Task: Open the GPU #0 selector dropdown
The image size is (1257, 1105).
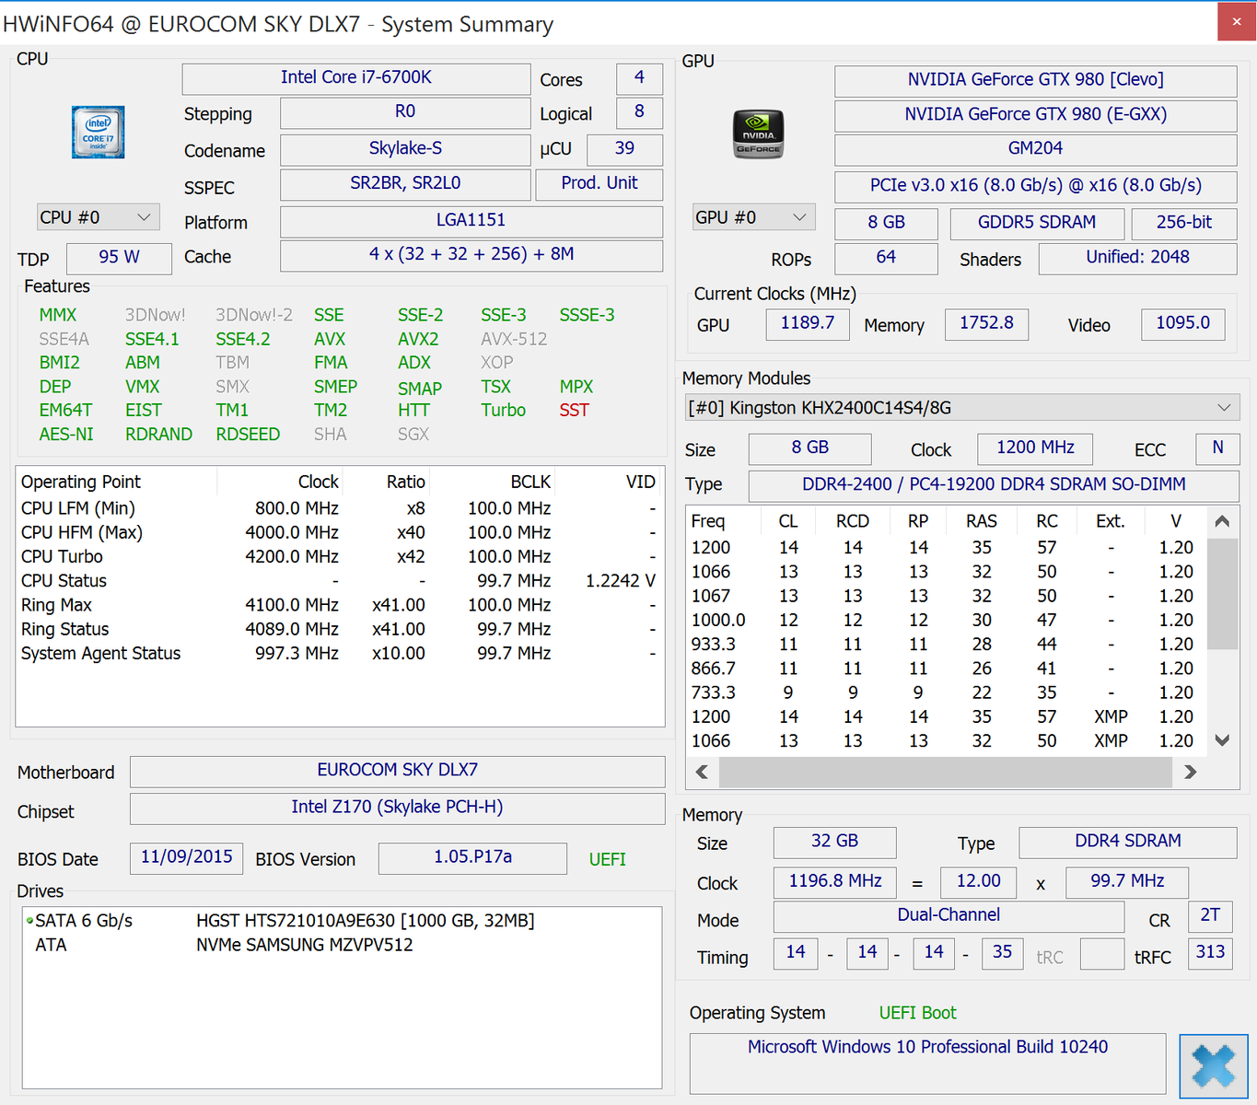Action: point(753,217)
